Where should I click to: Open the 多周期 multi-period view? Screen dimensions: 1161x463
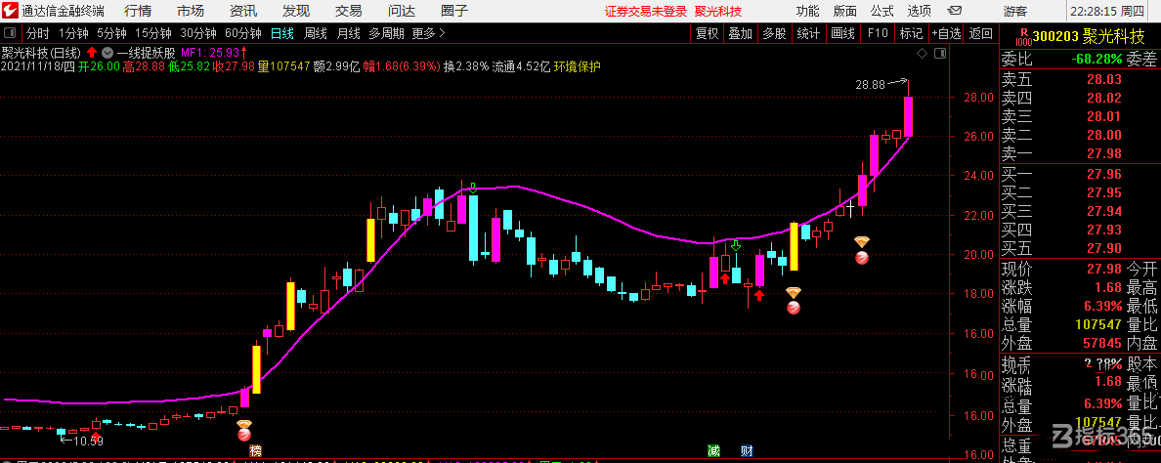click(386, 33)
